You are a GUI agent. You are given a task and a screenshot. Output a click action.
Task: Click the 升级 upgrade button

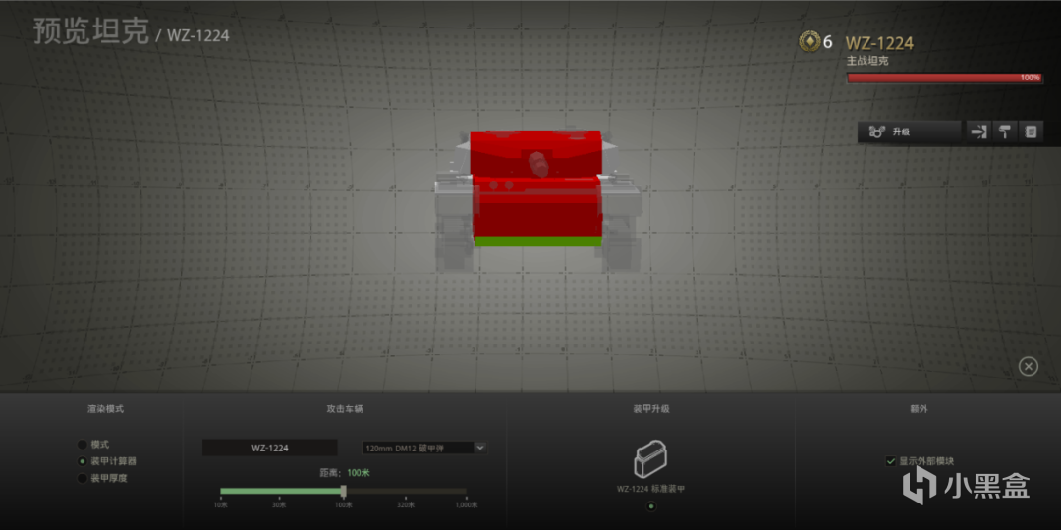[x=910, y=132]
